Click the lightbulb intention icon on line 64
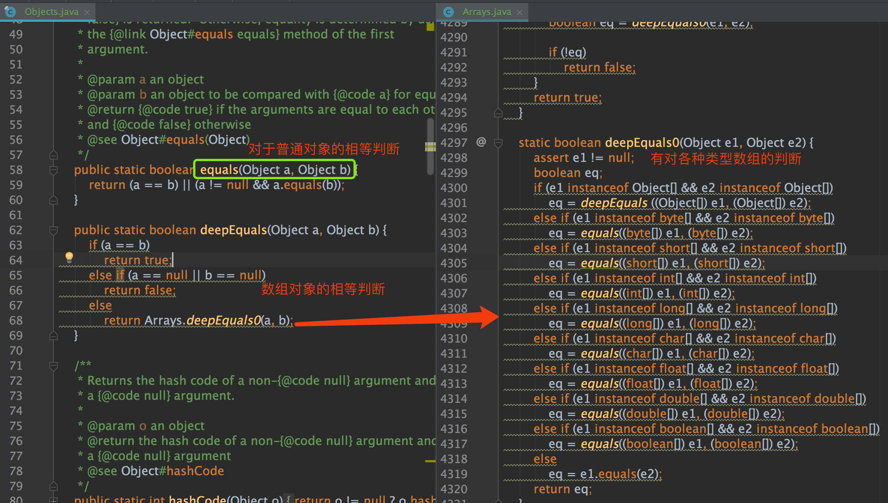 click(69, 257)
